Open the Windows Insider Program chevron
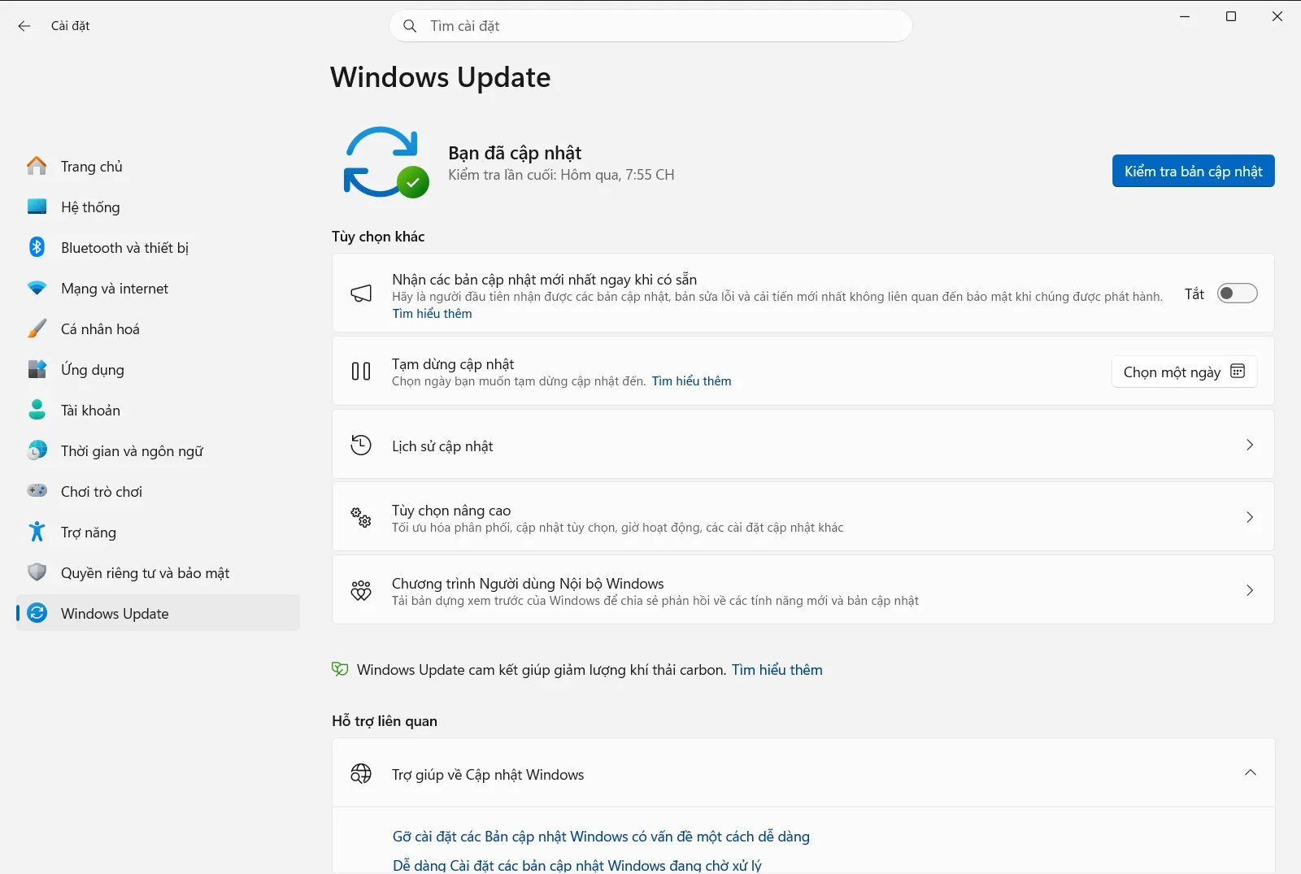 pos(1250,590)
